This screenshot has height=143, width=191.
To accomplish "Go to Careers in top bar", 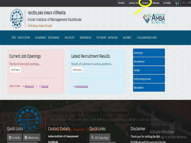I will 145,3.
